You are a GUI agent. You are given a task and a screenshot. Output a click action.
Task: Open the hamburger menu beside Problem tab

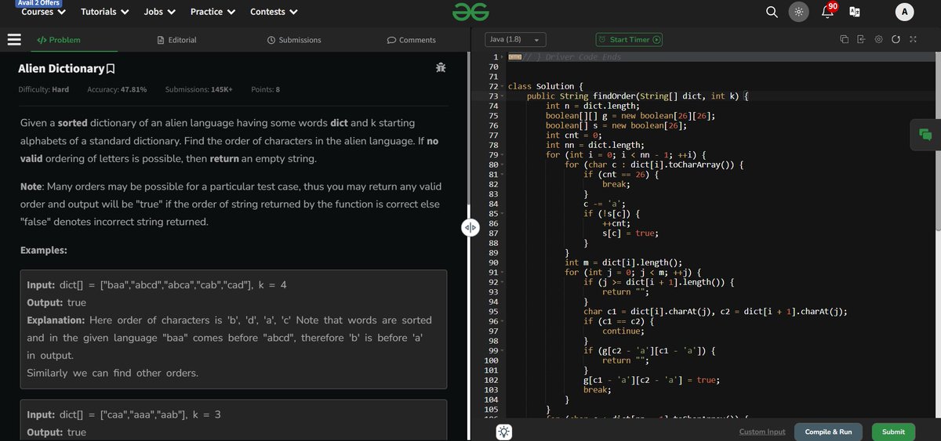click(x=13, y=39)
